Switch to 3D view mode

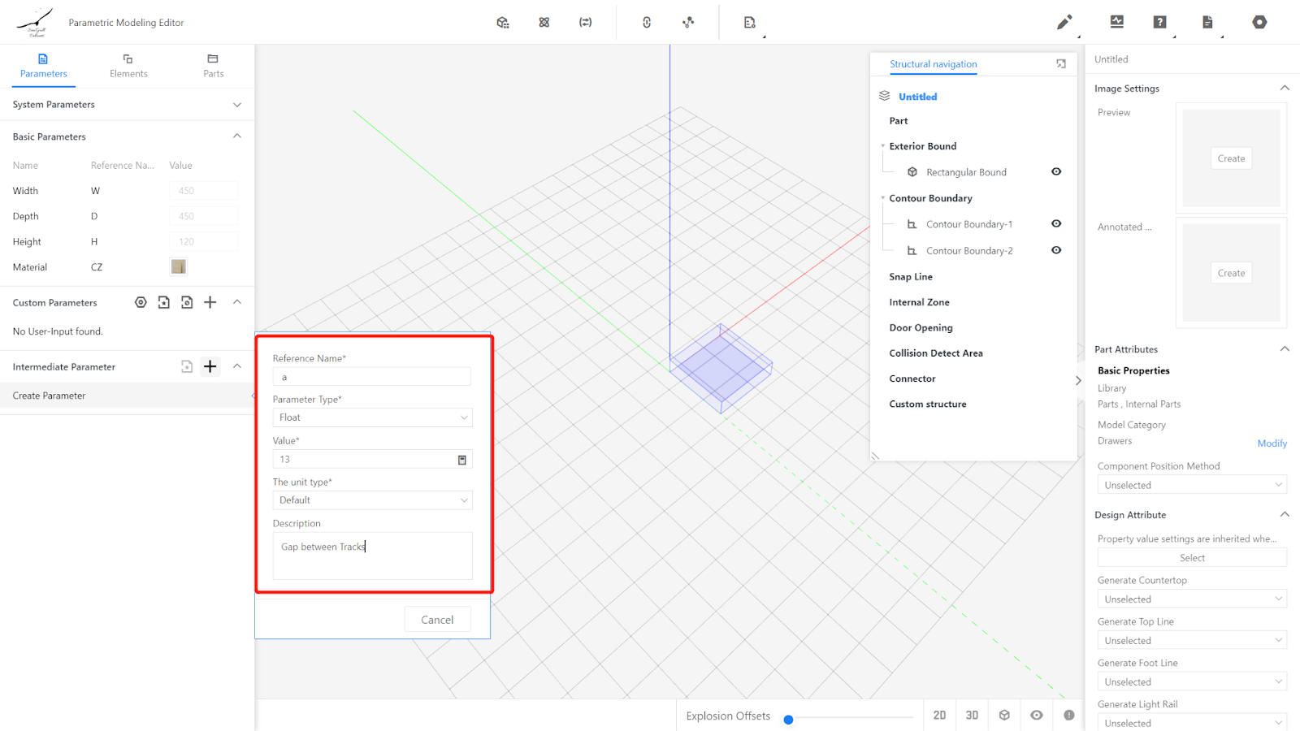(x=972, y=715)
